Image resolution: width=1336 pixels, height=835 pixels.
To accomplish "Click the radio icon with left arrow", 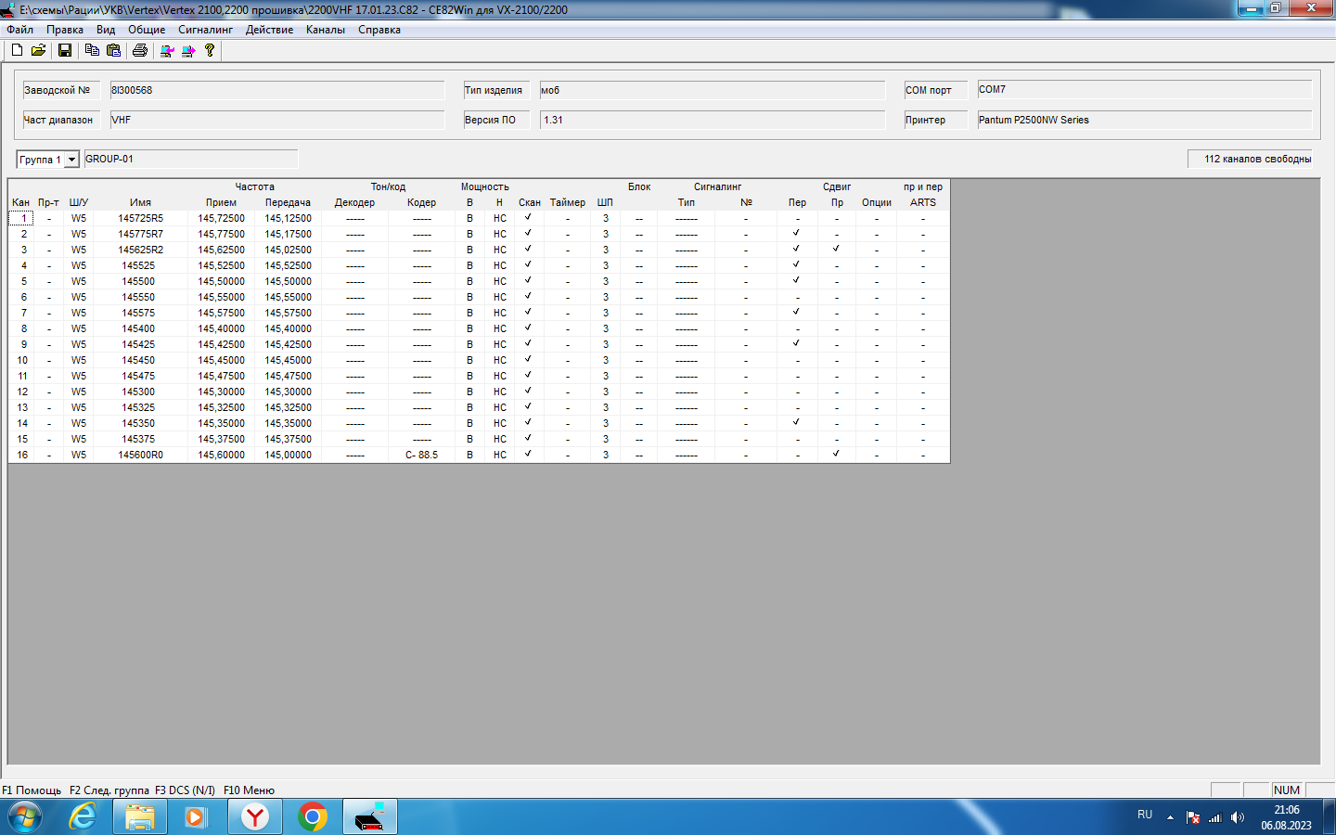I will 167,50.
